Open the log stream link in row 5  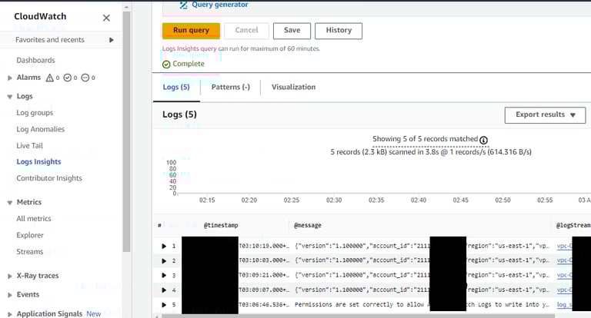pyautogui.click(x=565, y=305)
